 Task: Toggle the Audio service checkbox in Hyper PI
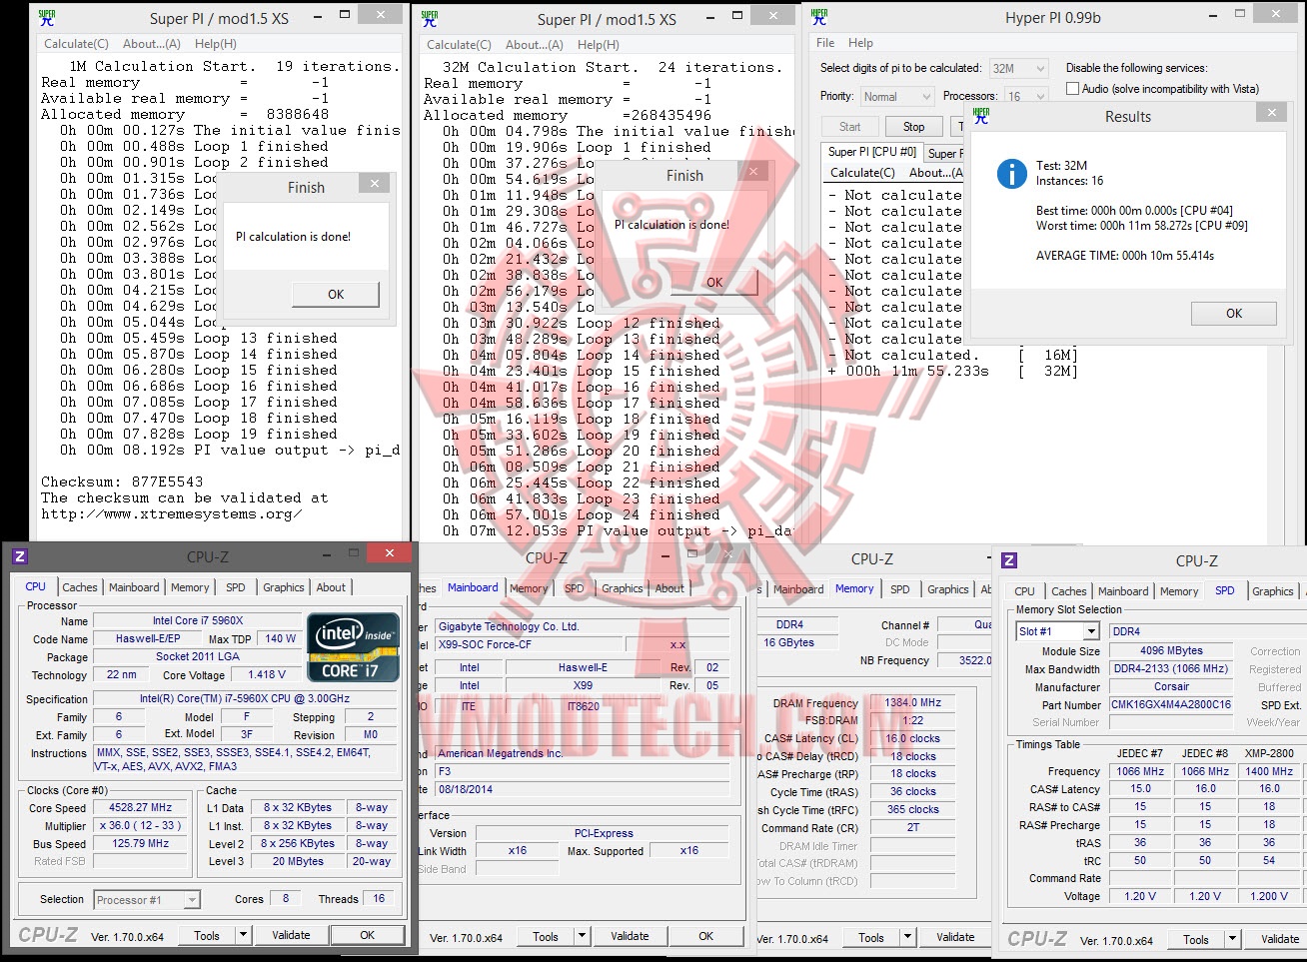(1072, 89)
